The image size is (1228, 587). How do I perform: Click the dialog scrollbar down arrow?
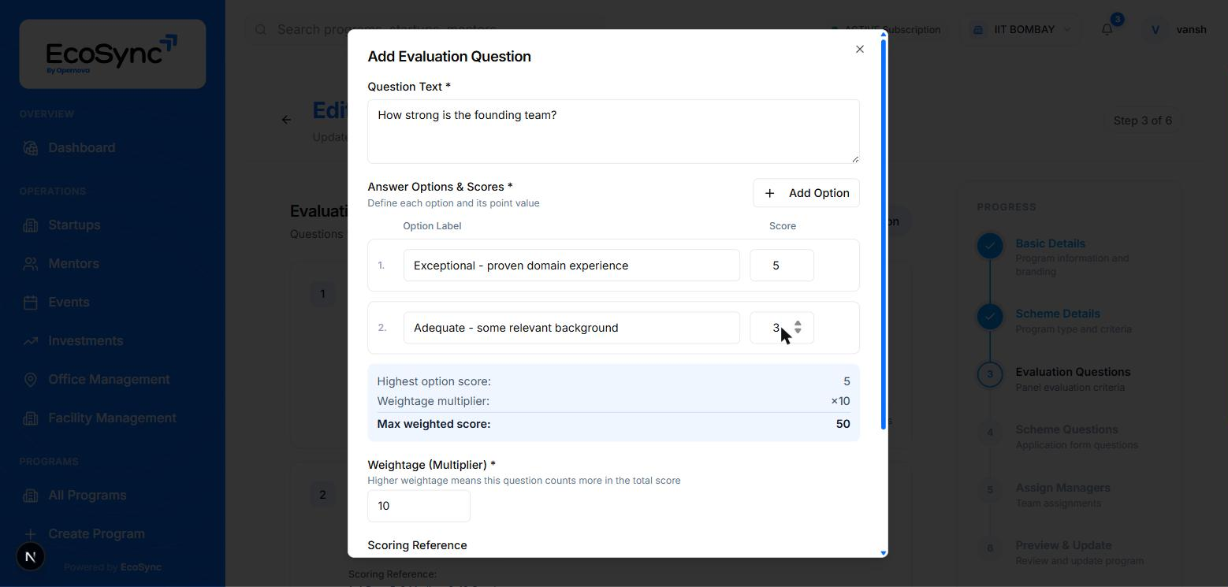pos(883,553)
